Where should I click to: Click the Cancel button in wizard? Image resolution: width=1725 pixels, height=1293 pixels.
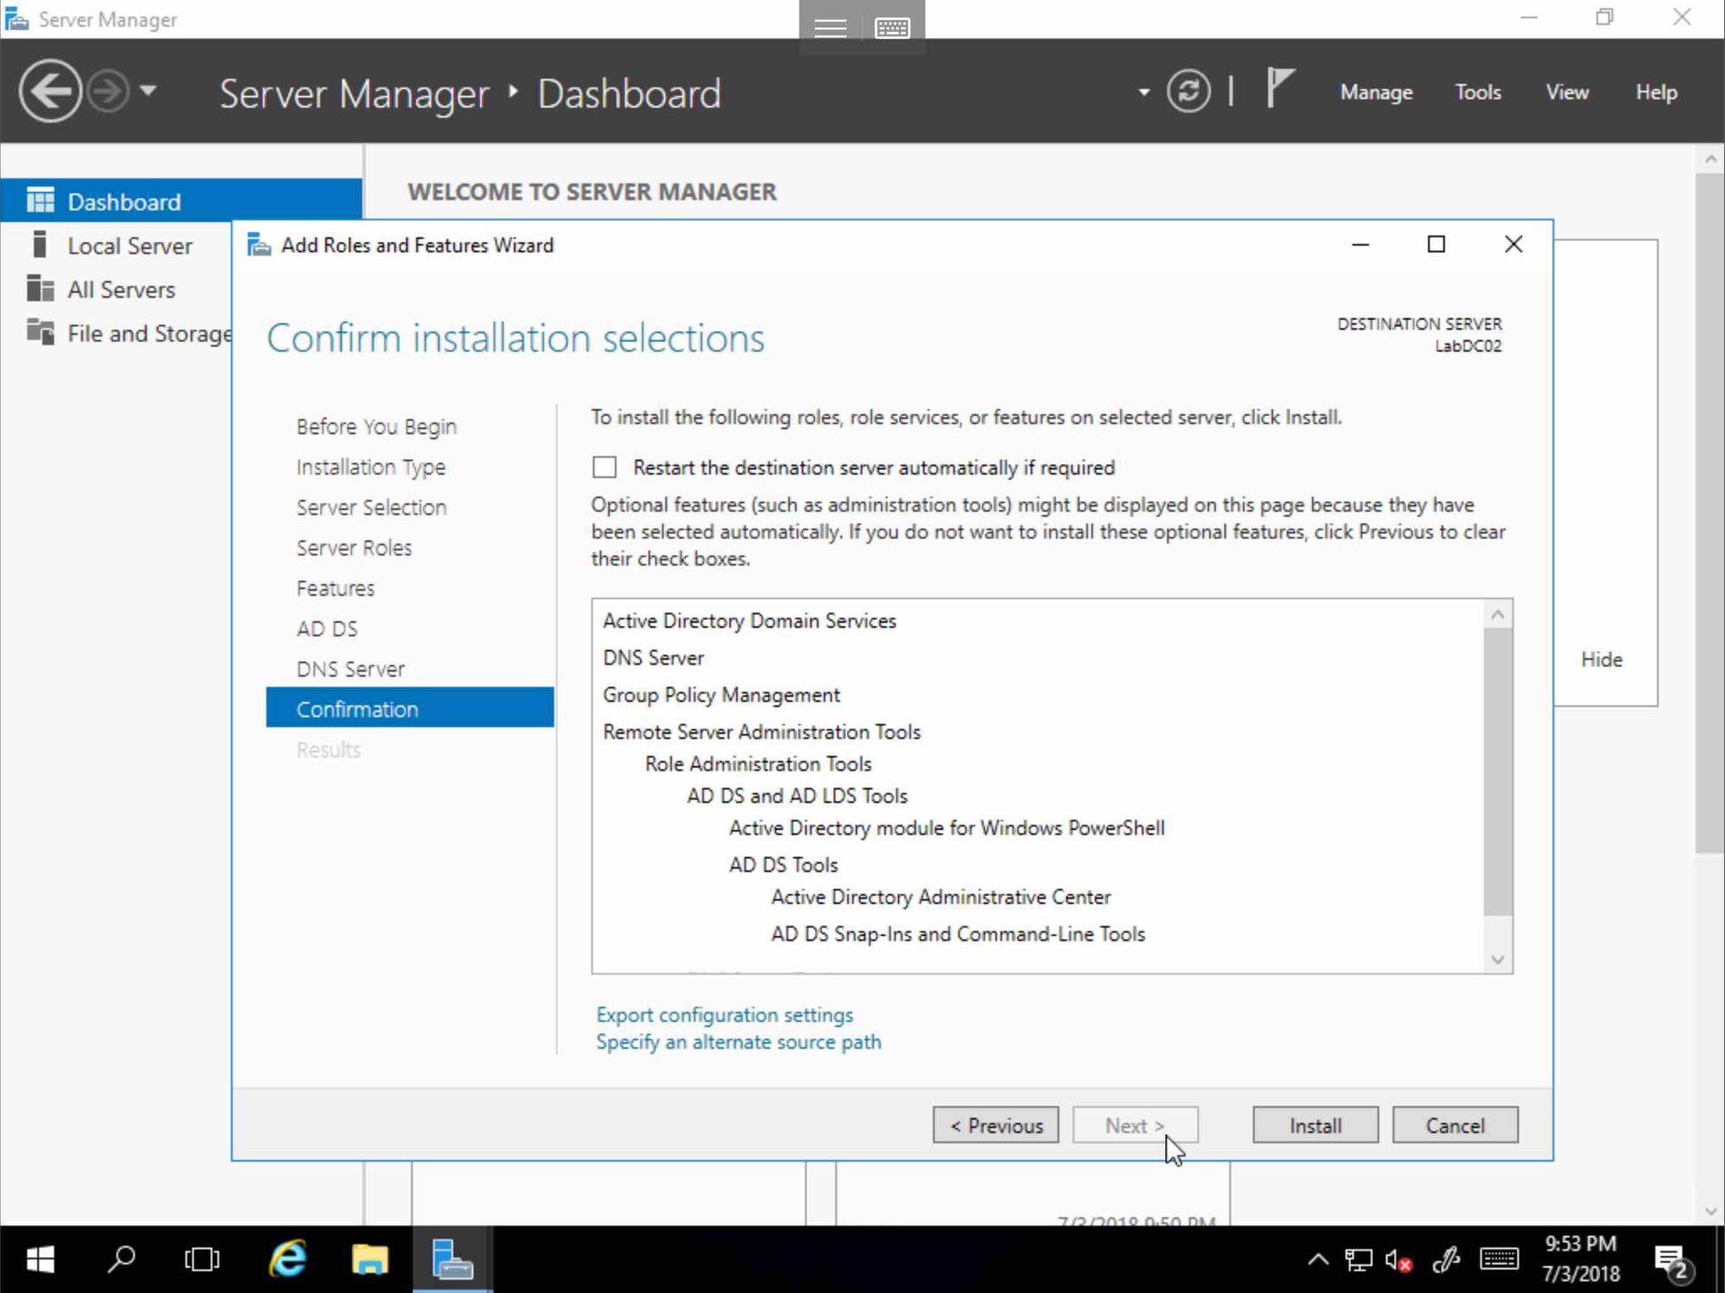[1455, 1126]
